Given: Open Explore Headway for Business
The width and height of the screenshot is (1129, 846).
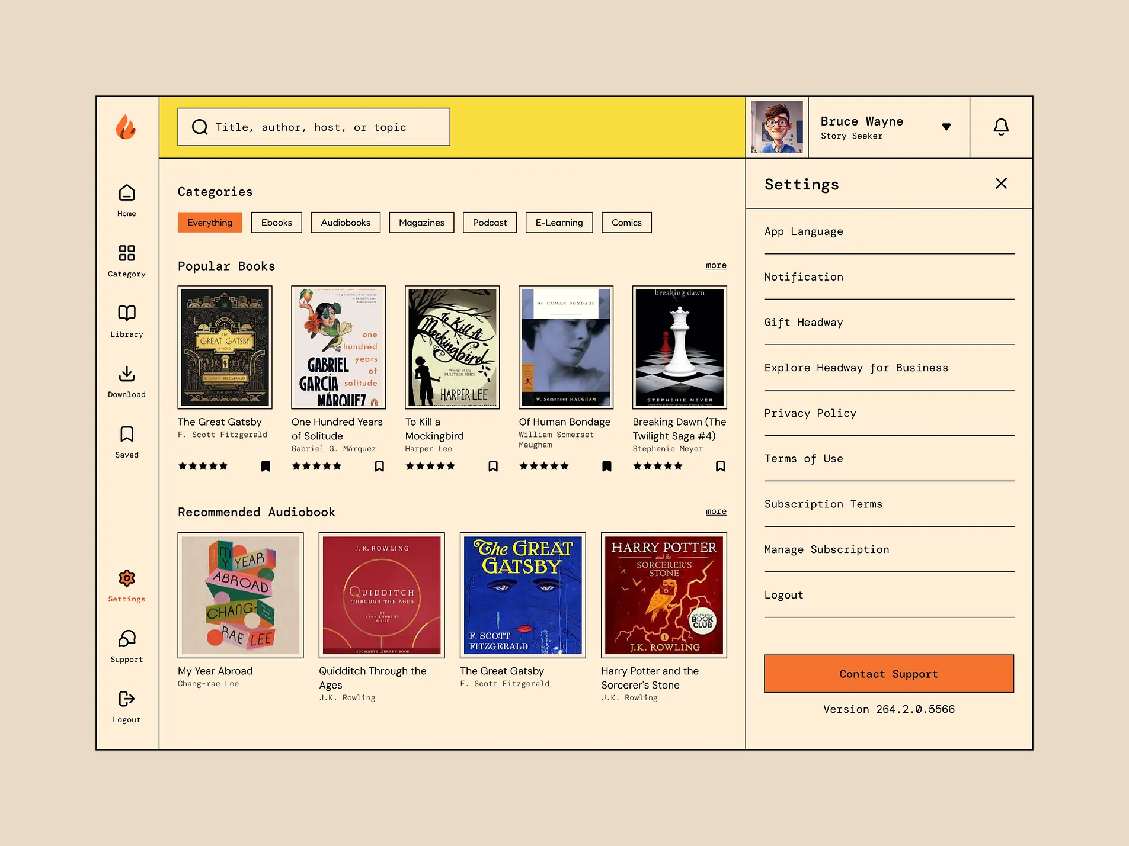Looking at the screenshot, I should pyautogui.click(x=889, y=368).
